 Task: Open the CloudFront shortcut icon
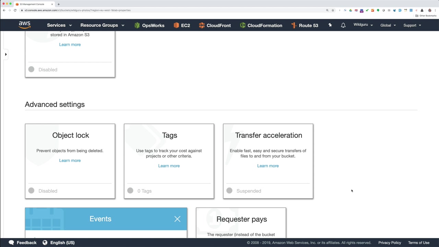202,25
